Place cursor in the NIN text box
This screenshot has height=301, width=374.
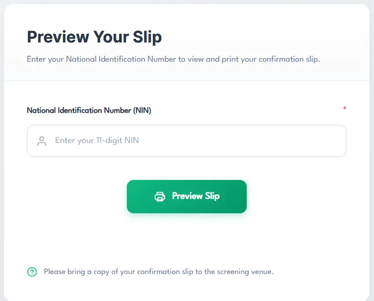pyautogui.click(x=196, y=141)
